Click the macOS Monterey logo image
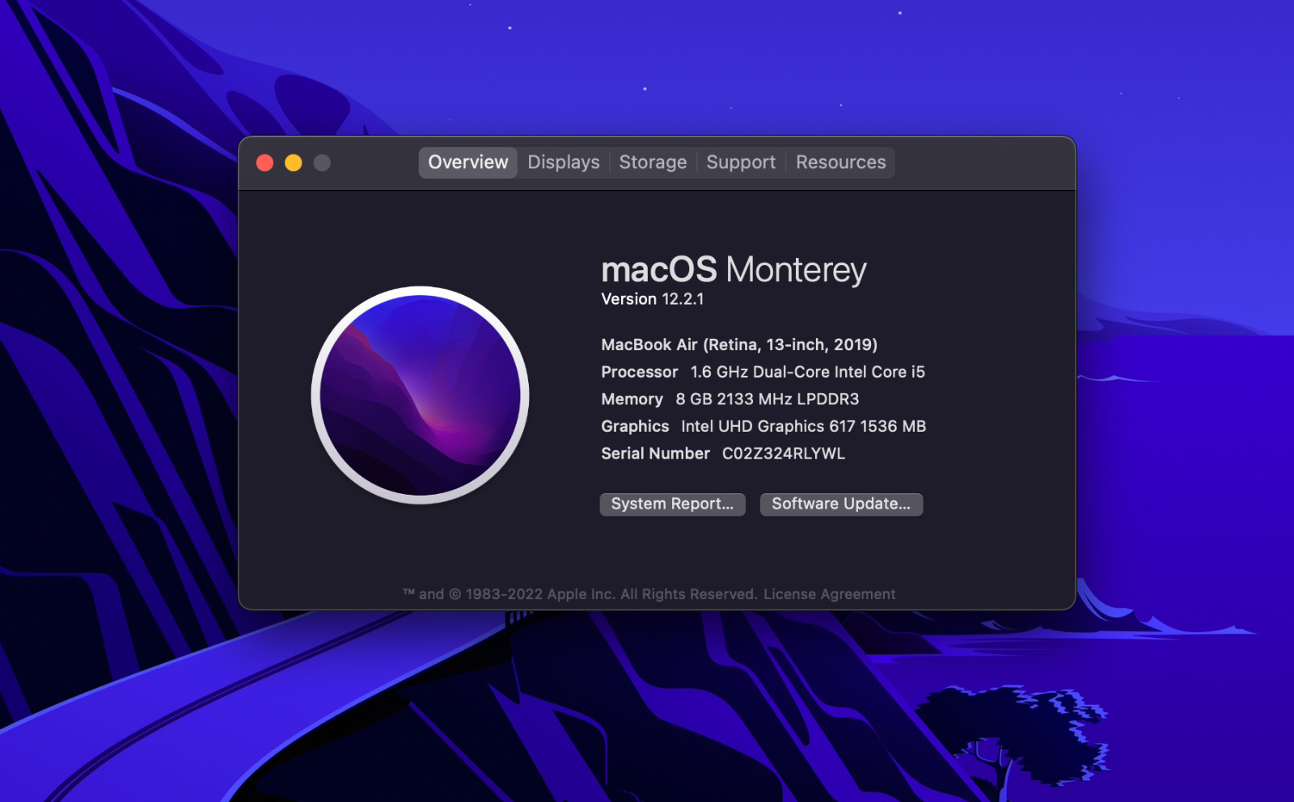Viewport: 1294px width, 802px height. pos(421,395)
